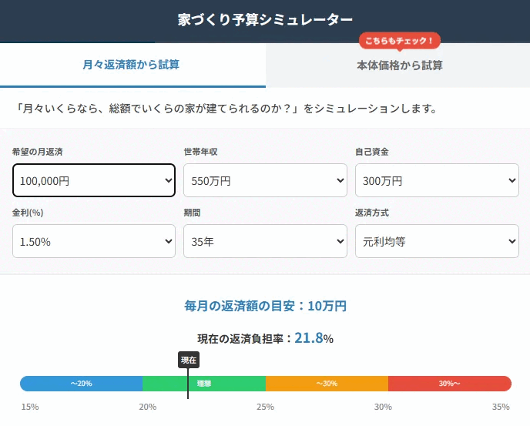Open the 本体価格から試算 tab
This screenshot has height=426, width=530.
click(399, 65)
